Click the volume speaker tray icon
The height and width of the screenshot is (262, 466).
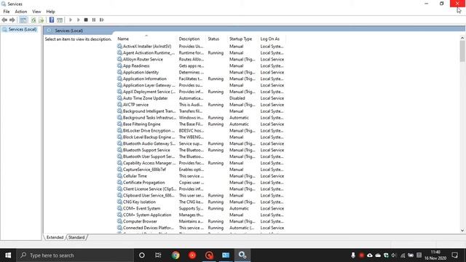(394, 255)
